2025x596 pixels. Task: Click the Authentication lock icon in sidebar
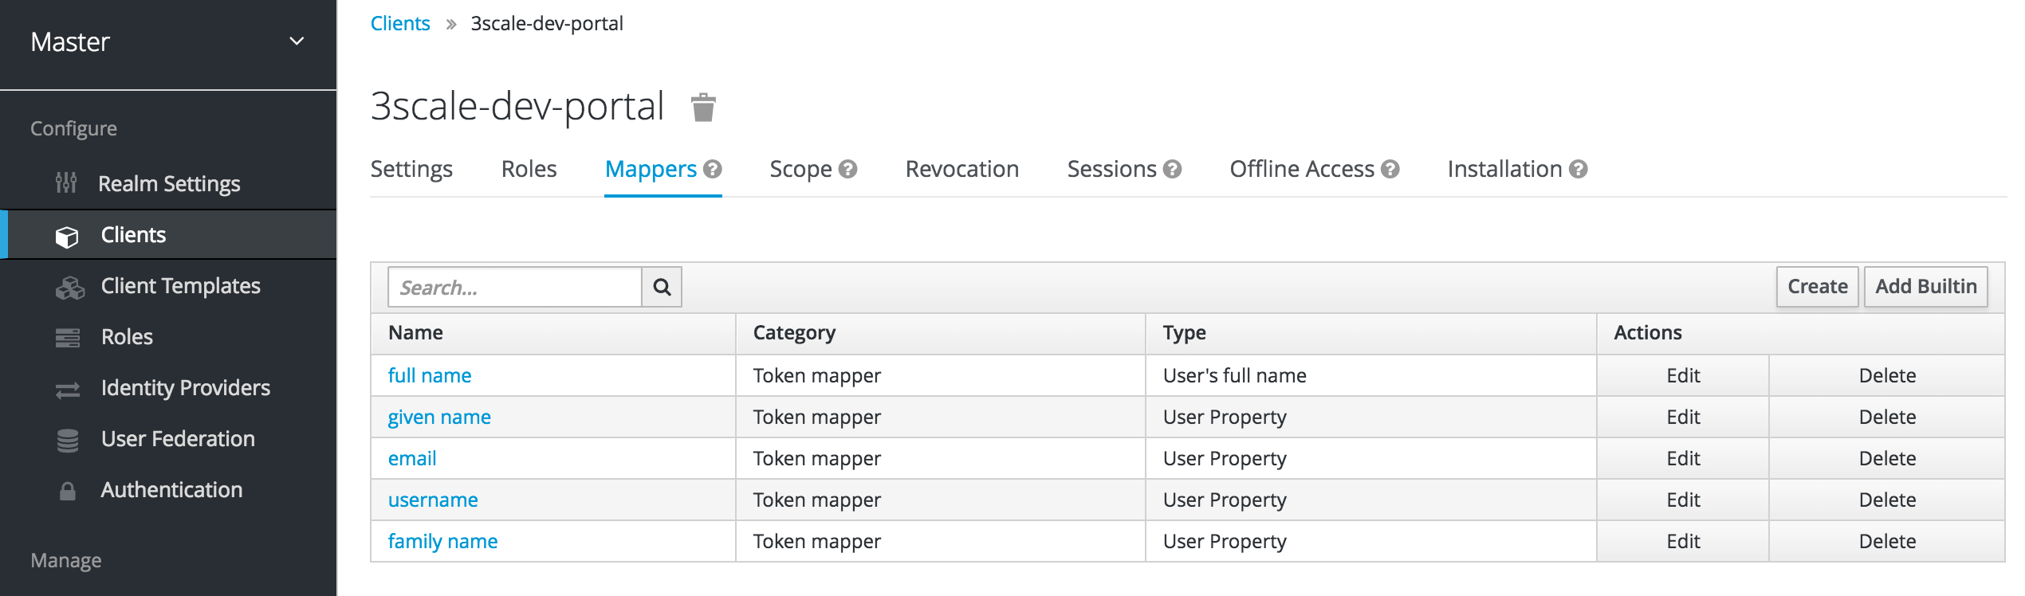[68, 491]
